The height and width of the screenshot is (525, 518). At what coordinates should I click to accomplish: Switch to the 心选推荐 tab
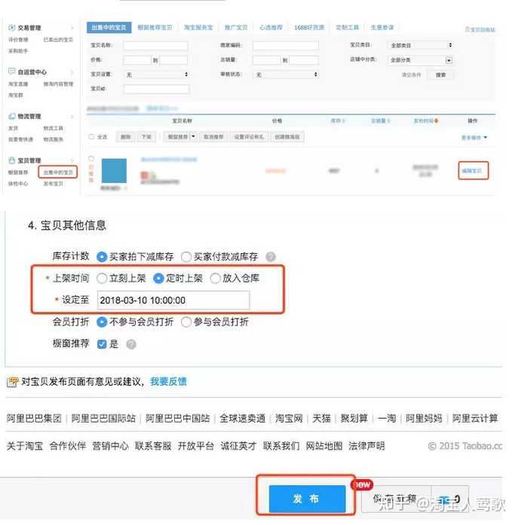click(x=271, y=27)
